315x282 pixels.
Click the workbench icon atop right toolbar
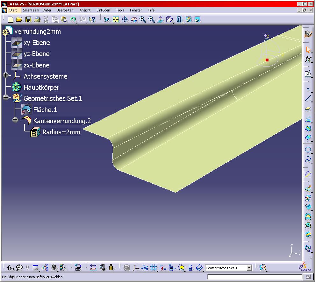click(x=308, y=34)
